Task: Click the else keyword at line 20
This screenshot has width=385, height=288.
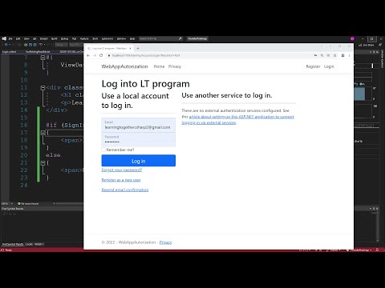Action: click(x=53, y=155)
